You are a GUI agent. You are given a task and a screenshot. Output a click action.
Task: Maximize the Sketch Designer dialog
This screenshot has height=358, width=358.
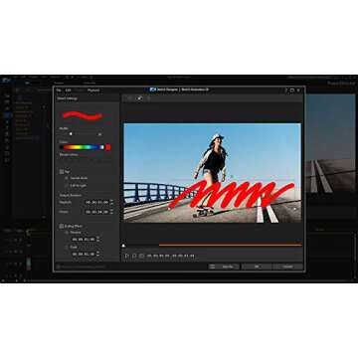click(x=292, y=89)
